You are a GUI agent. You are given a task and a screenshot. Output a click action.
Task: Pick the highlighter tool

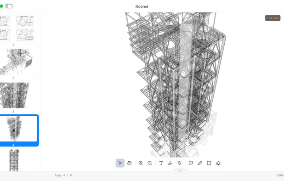[x=170, y=163]
